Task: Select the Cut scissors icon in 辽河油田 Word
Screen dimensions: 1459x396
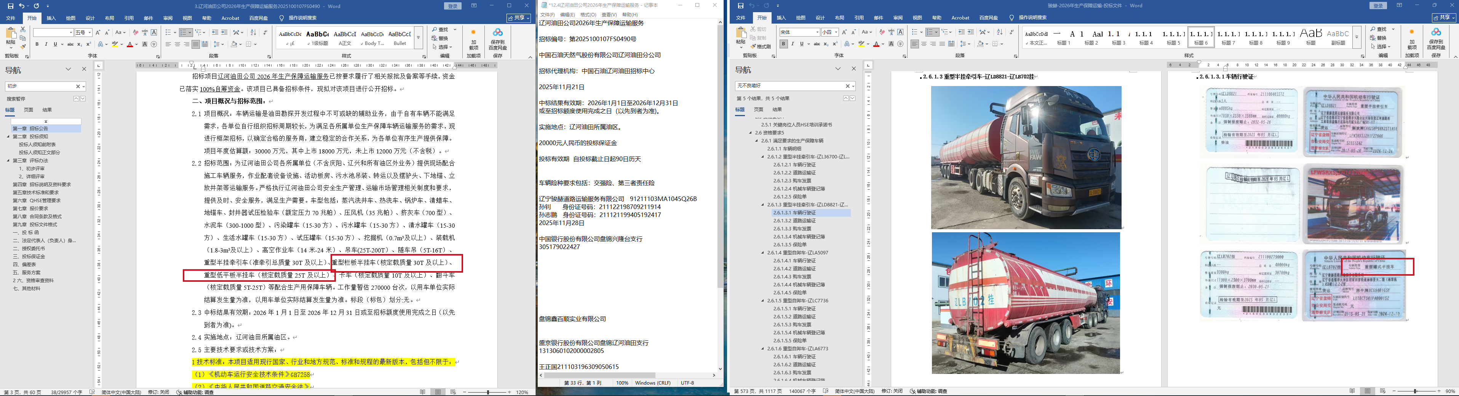Action: coord(22,29)
